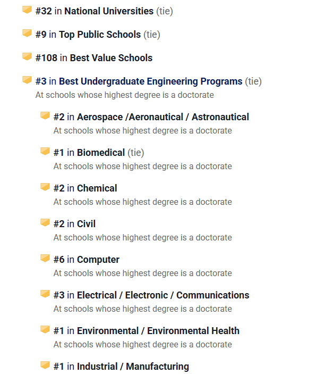The width and height of the screenshot is (325, 374).
Task: Click badge icon beside National Universities ranking
Action: (27, 10)
